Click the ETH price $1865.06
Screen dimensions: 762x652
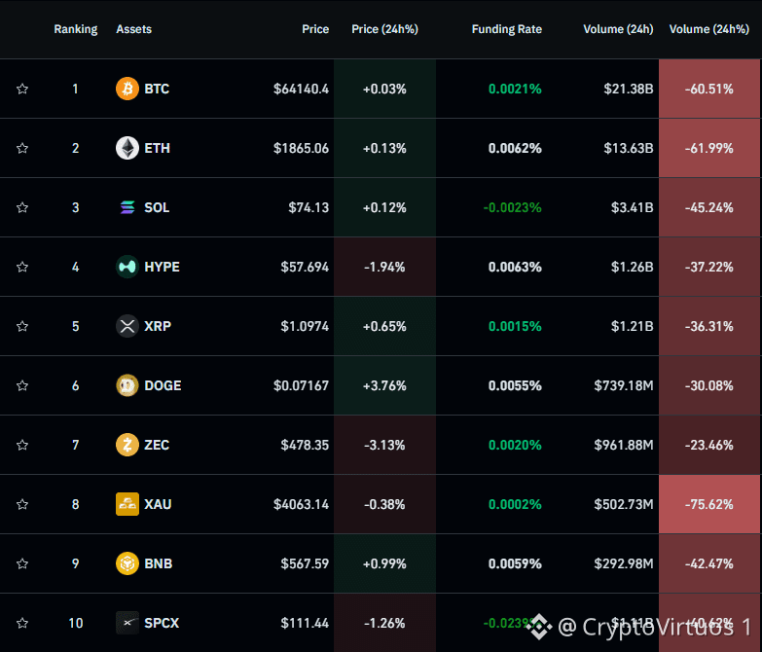tap(302, 148)
